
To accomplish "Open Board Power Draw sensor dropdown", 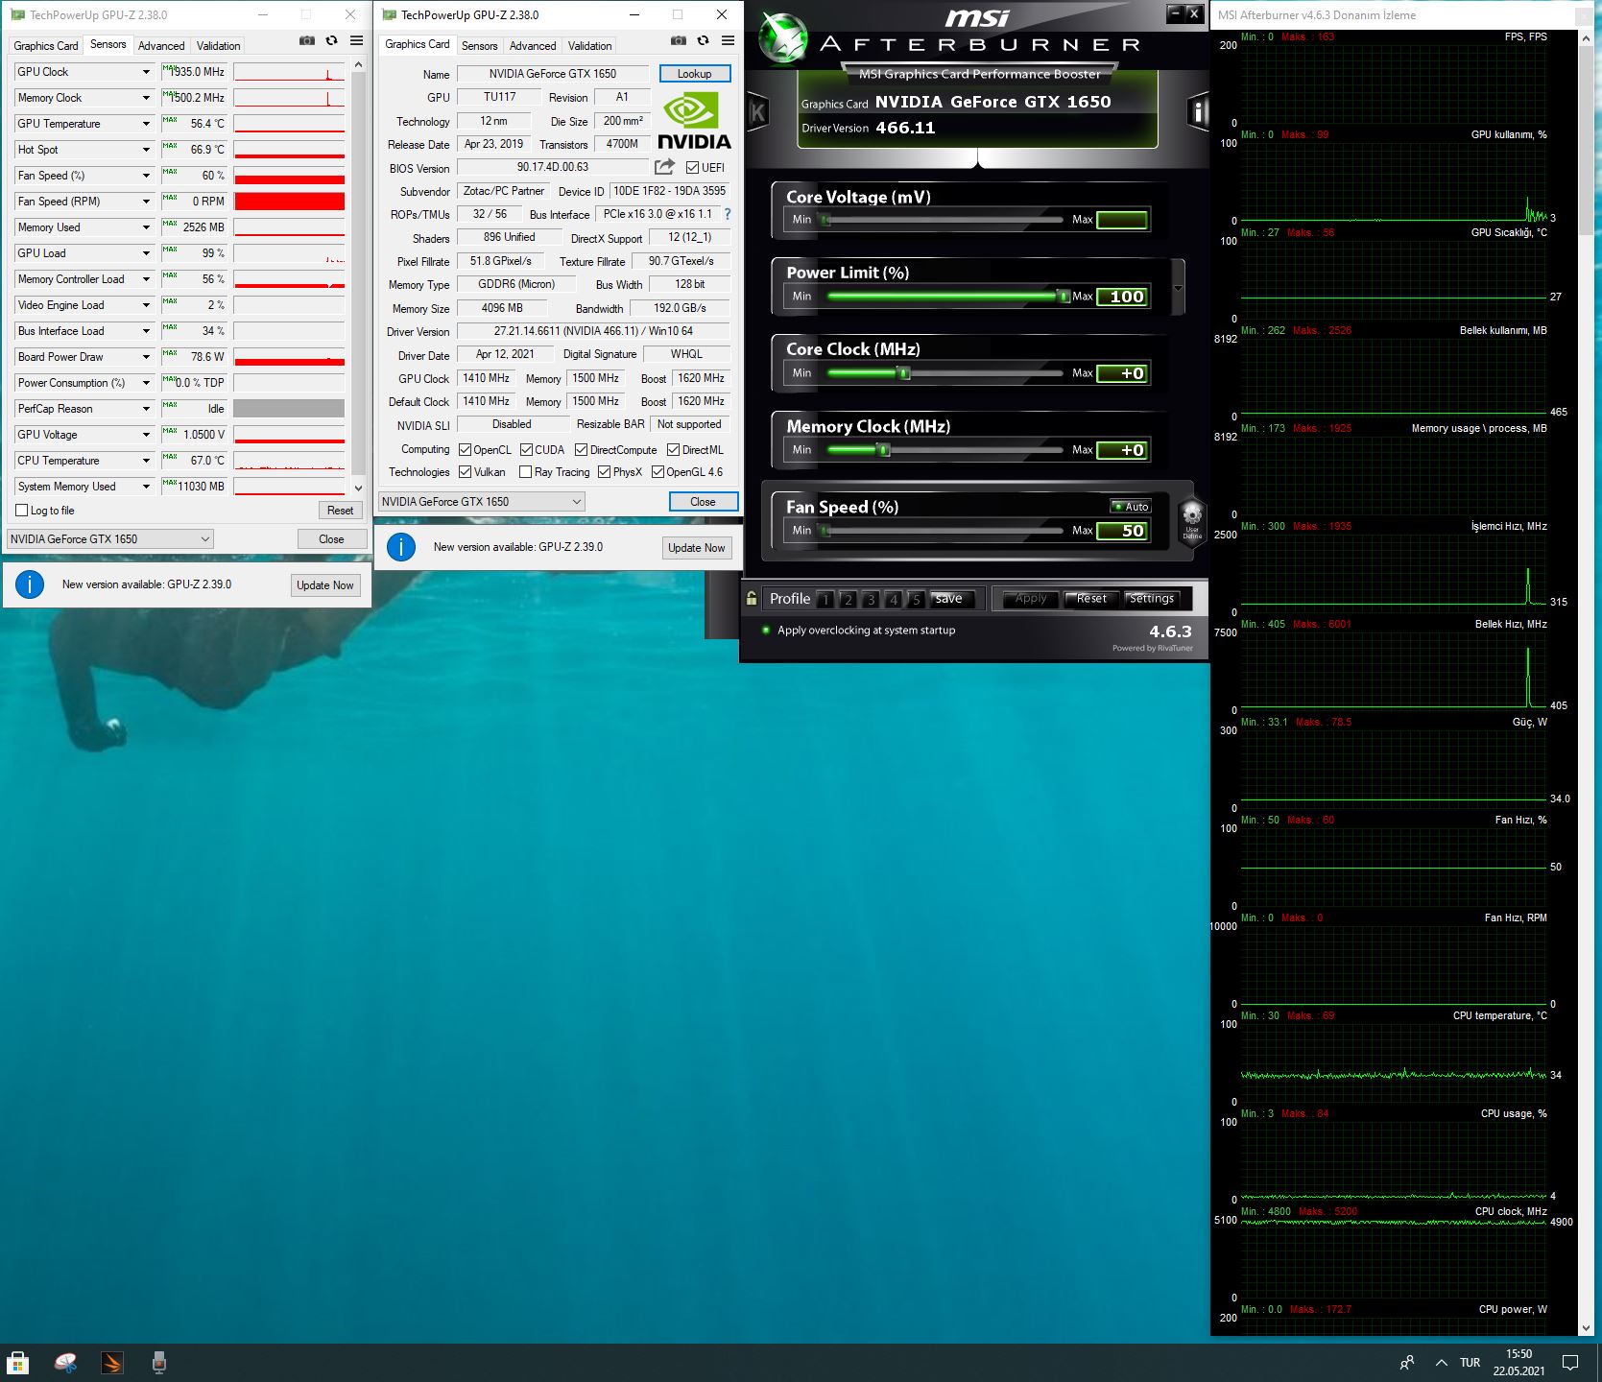I will point(146,357).
